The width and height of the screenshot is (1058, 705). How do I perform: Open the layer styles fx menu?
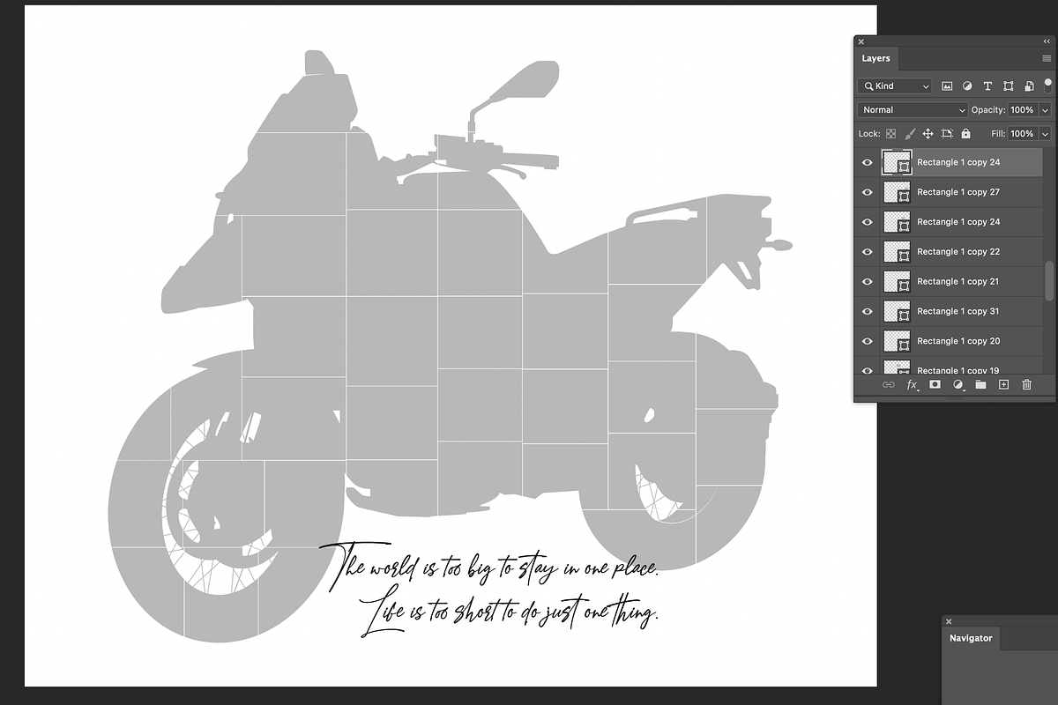click(912, 384)
